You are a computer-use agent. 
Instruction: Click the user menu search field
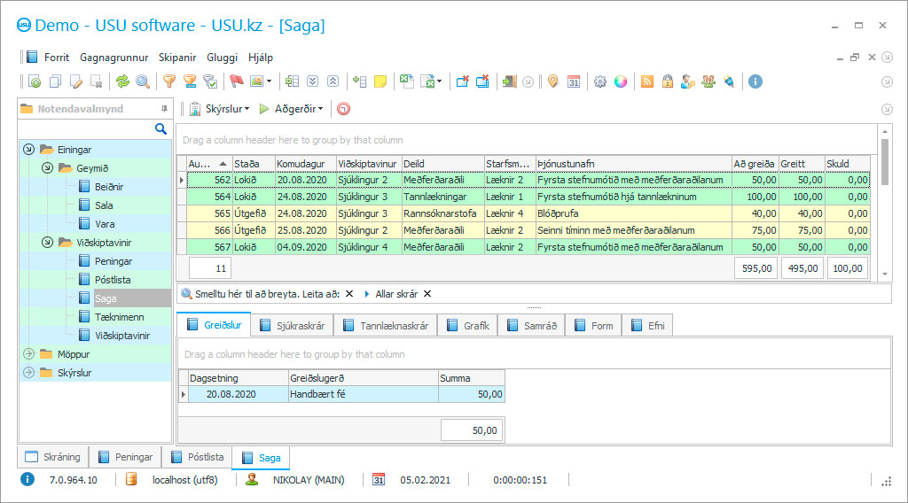(87, 129)
